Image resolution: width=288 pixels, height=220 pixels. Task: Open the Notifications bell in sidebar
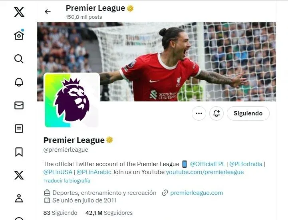pyautogui.click(x=19, y=82)
